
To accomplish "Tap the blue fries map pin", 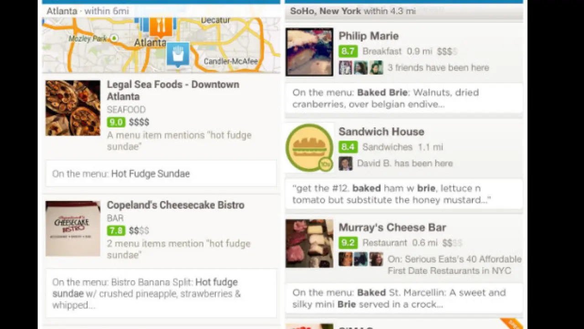I will (177, 55).
